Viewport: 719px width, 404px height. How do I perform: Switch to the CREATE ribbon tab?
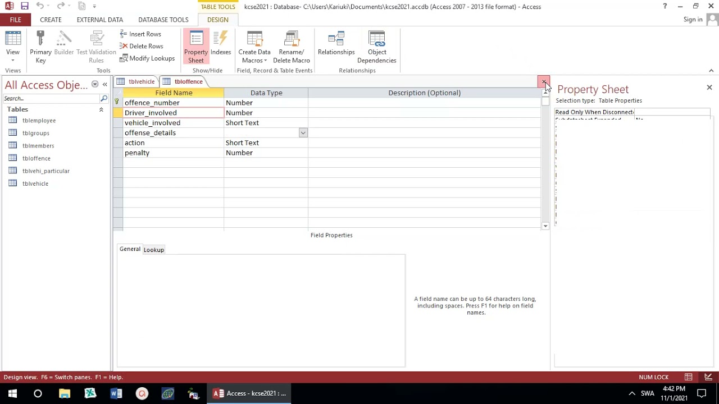coord(51,20)
